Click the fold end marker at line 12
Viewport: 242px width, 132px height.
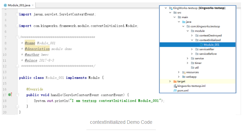17,66
